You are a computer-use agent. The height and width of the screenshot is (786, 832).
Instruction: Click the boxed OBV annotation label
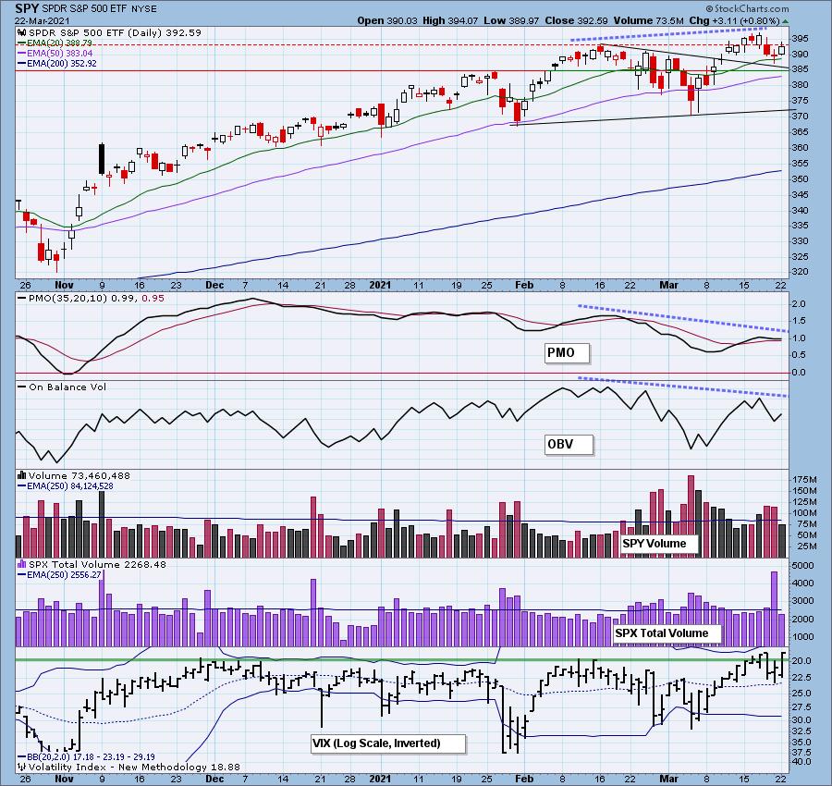click(569, 444)
